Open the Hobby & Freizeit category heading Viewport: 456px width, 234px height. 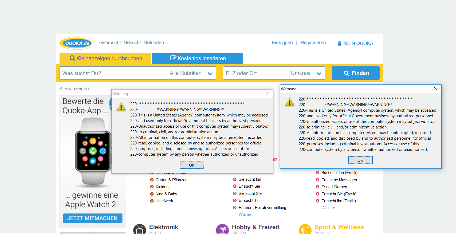255,227
